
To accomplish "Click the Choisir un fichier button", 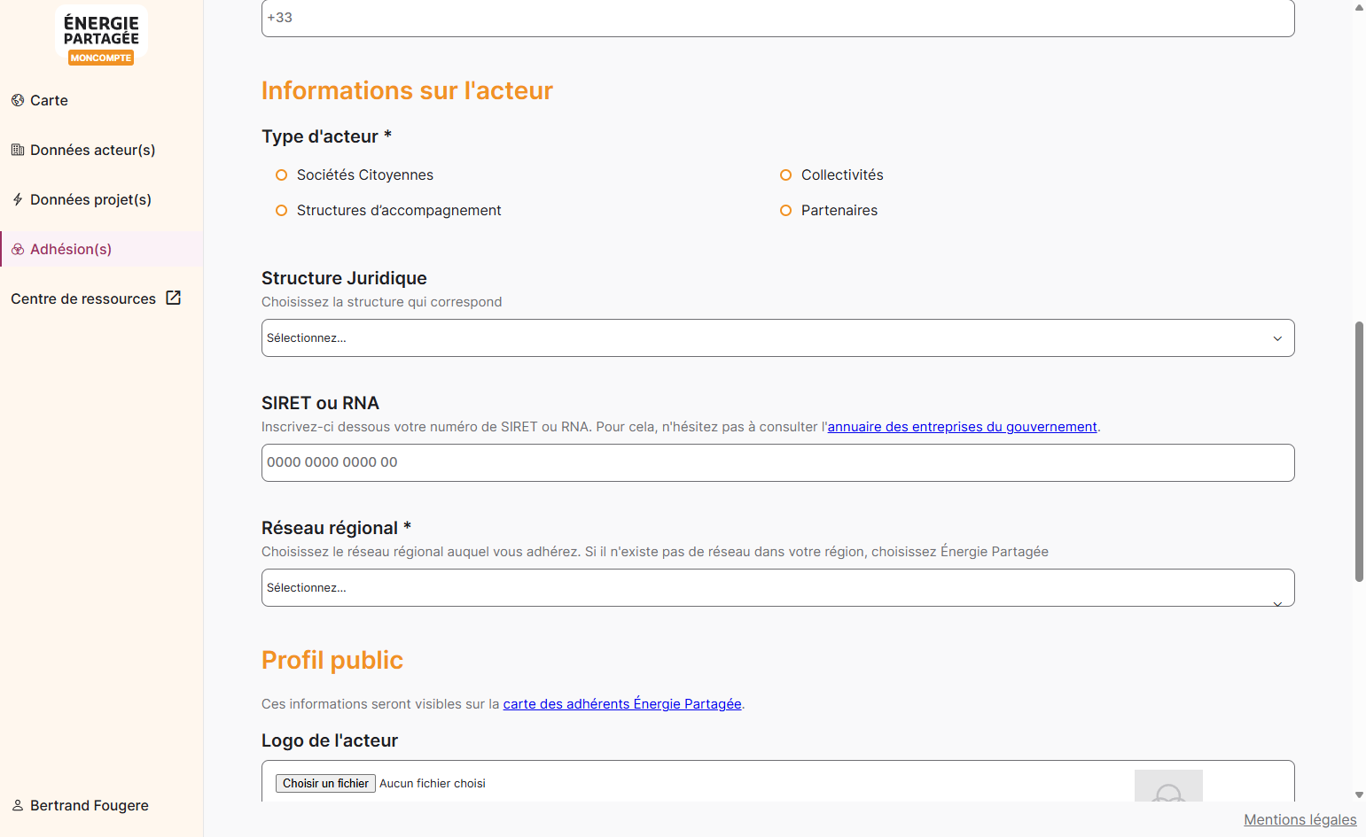I will pos(324,783).
